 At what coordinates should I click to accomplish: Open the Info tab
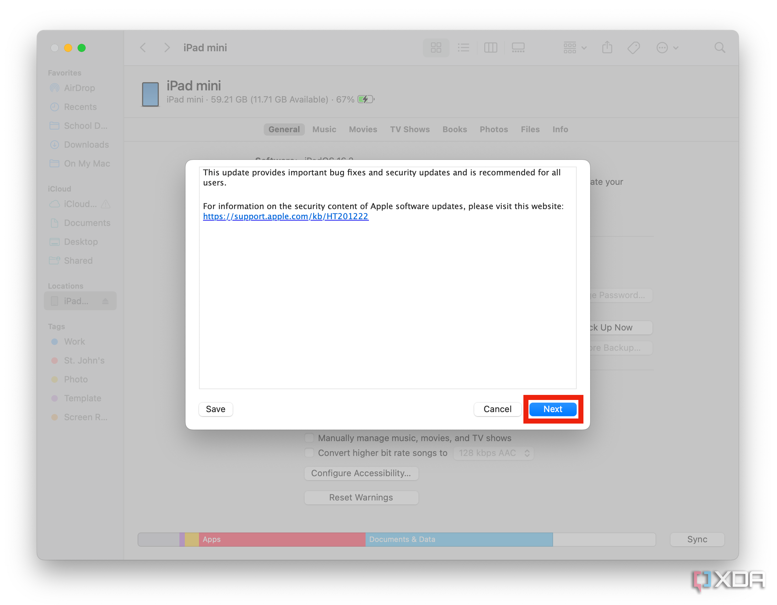coord(560,129)
